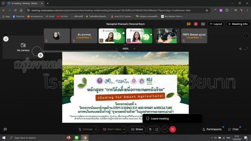Click the Meeting info button
This screenshot has height=141, width=251.
[x=238, y=24]
